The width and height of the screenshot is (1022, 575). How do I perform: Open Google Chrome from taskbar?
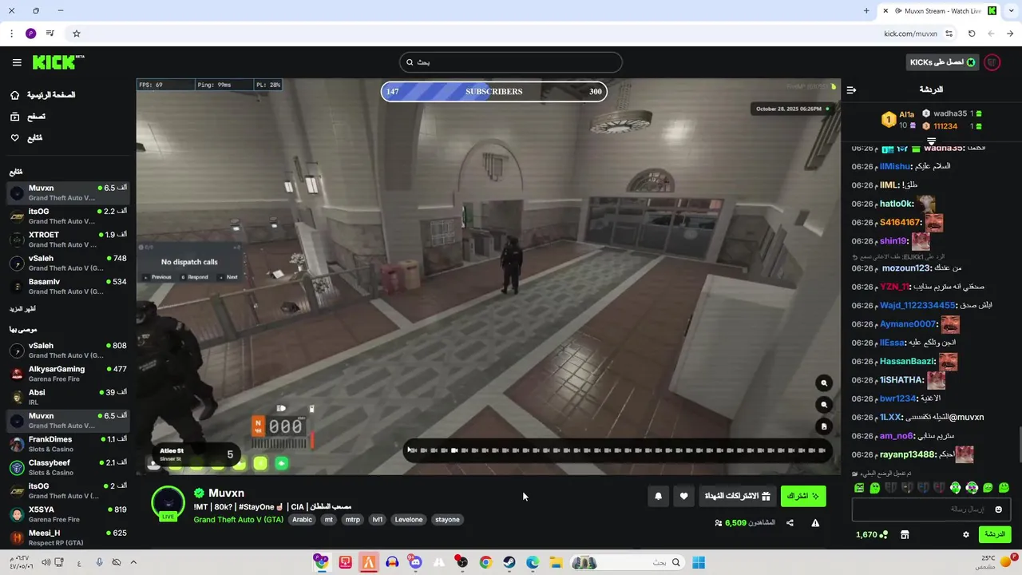[485, 562]
